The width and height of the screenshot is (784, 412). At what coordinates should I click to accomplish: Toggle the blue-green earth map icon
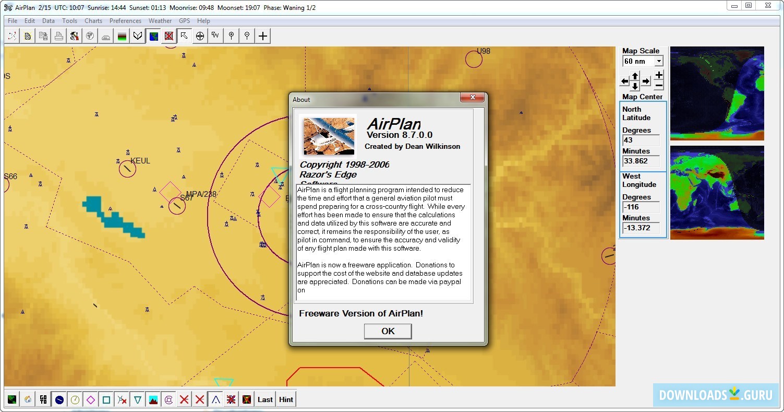[x=153, y=36]
